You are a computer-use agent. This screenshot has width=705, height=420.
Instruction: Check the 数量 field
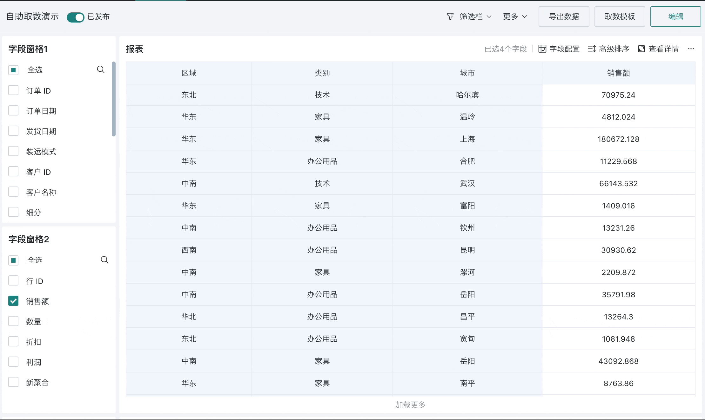click(x=13, y=321)
